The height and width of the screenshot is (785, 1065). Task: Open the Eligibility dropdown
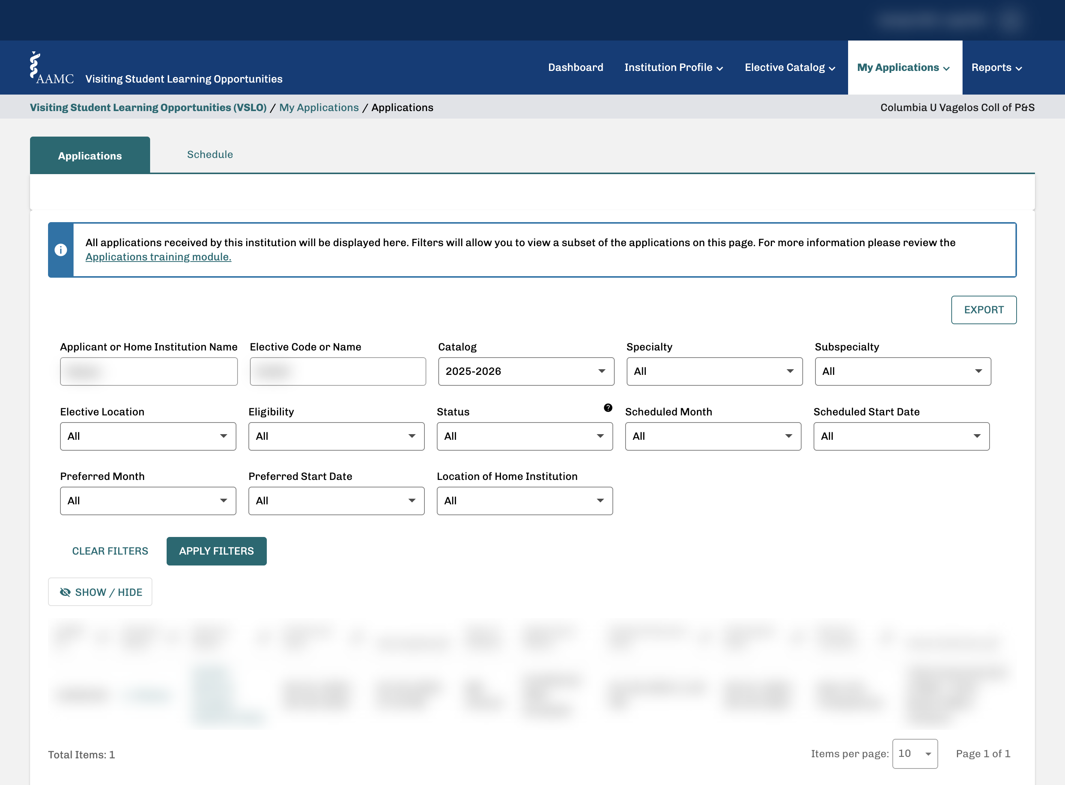click(337, 436)
